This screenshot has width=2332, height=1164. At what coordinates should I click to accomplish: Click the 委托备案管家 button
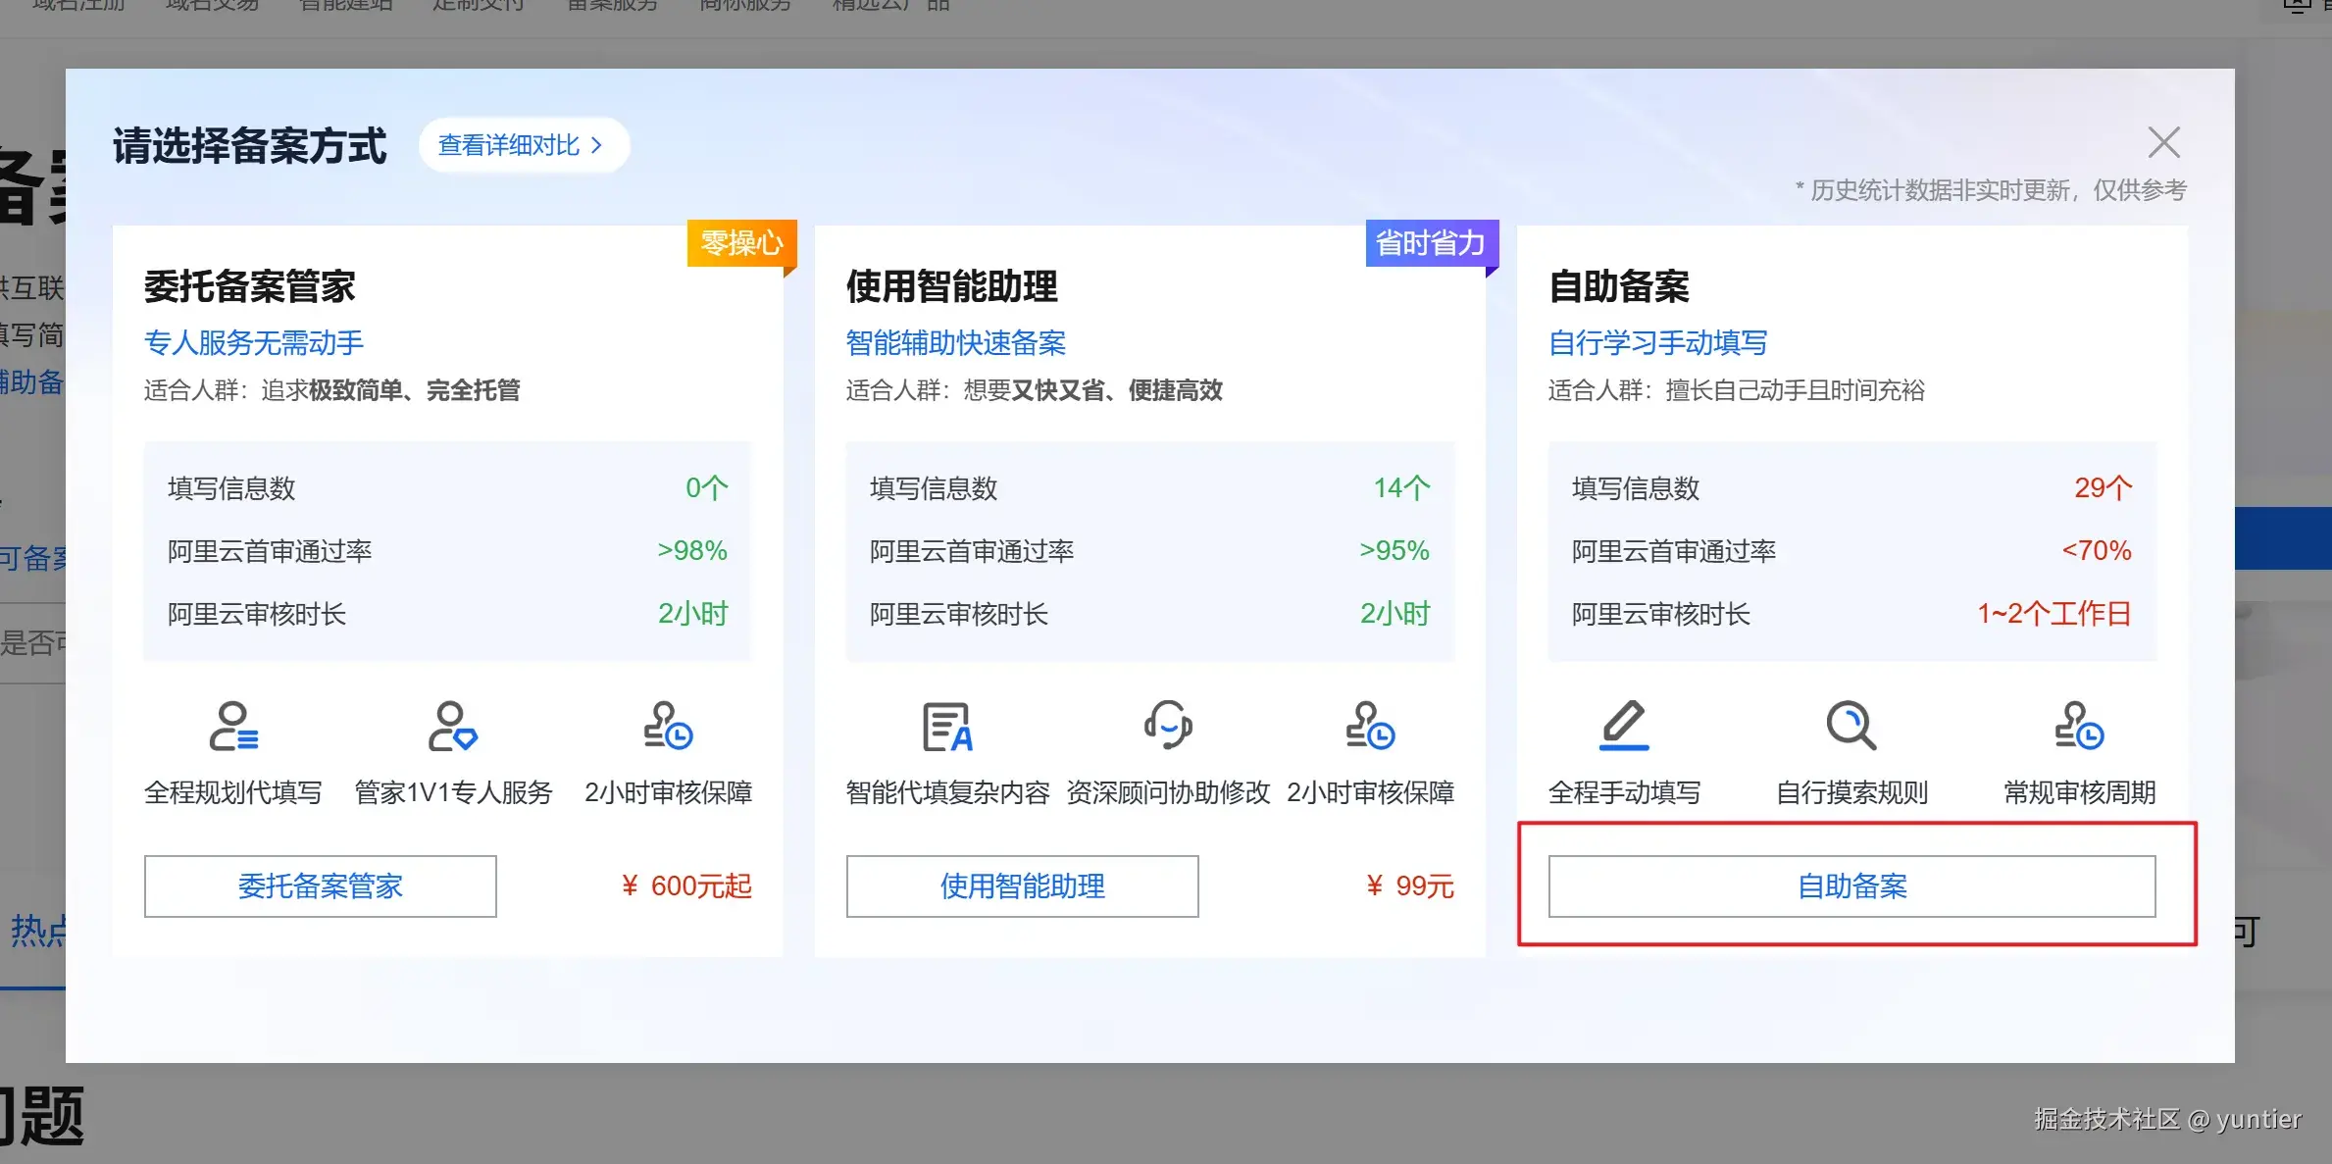click(320, 886)
